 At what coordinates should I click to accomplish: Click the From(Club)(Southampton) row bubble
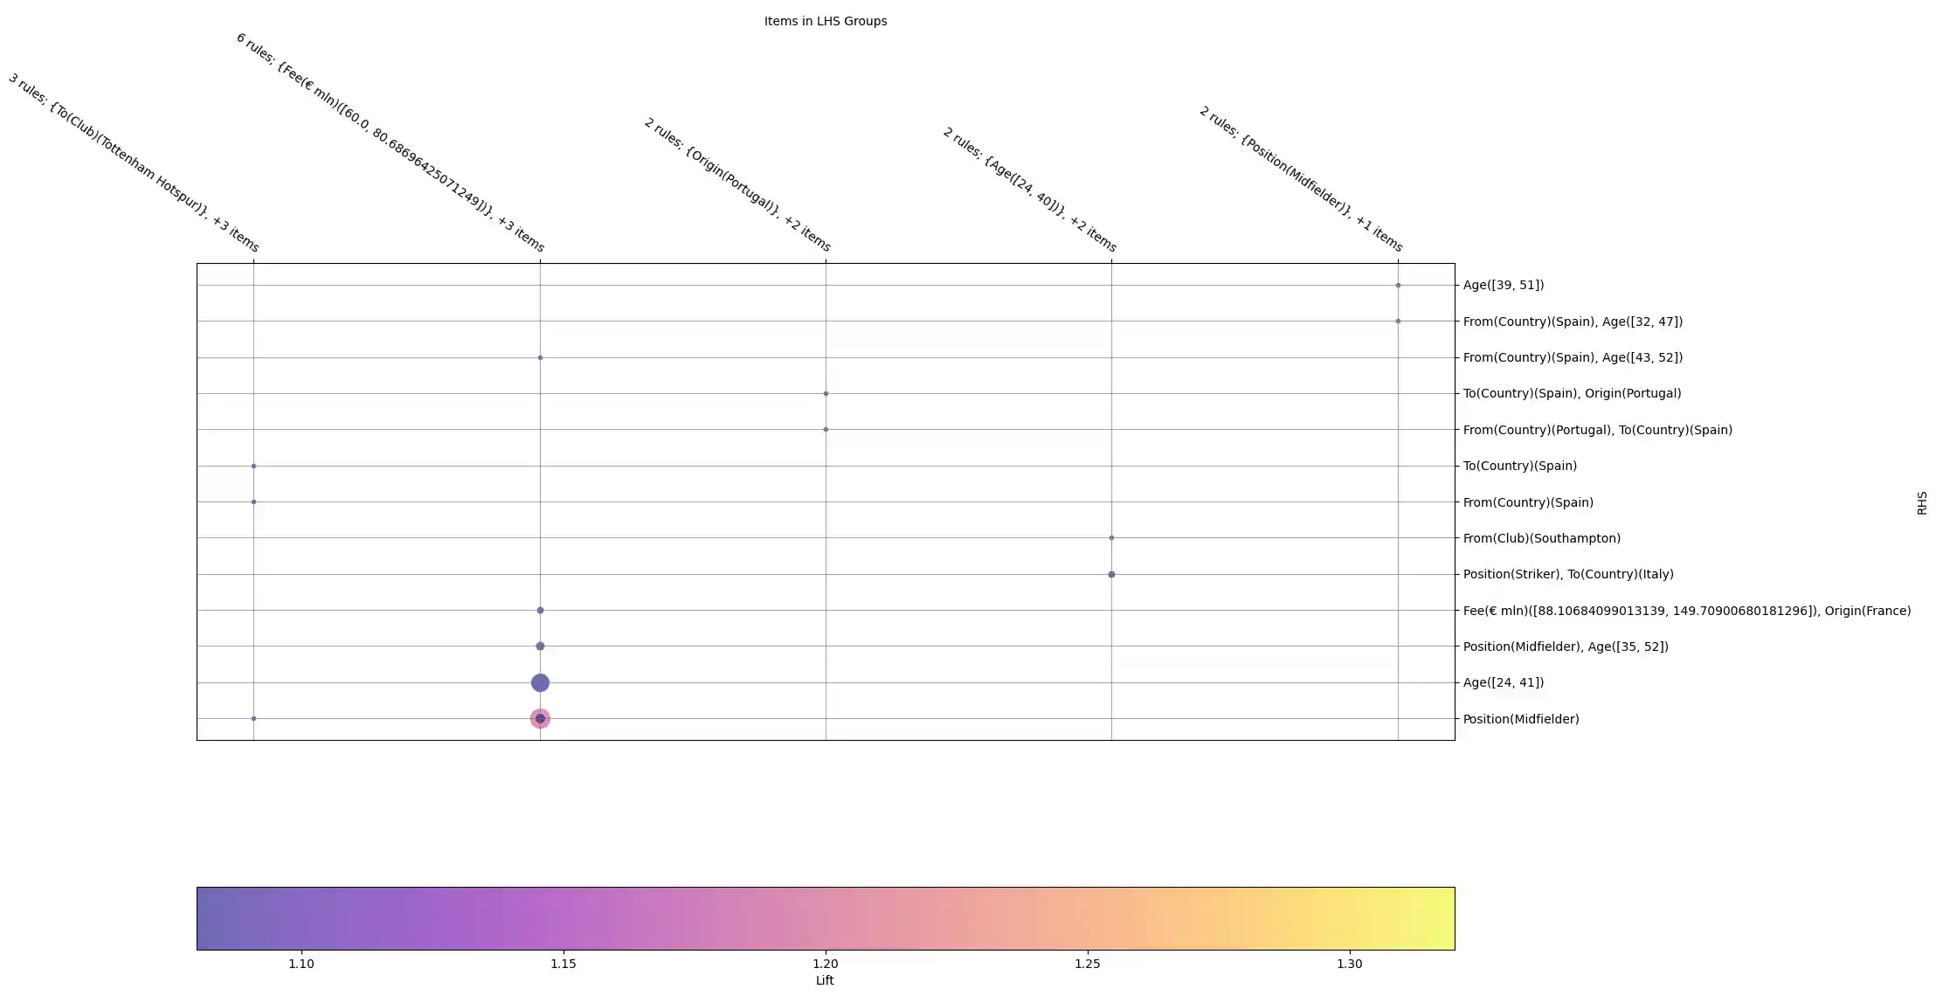[x=1111, y=538]
